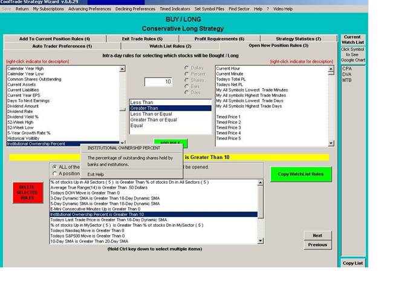Select Days To Next Earnings indicator
Screen dimensions: 393x295
(x=63, y=101)
